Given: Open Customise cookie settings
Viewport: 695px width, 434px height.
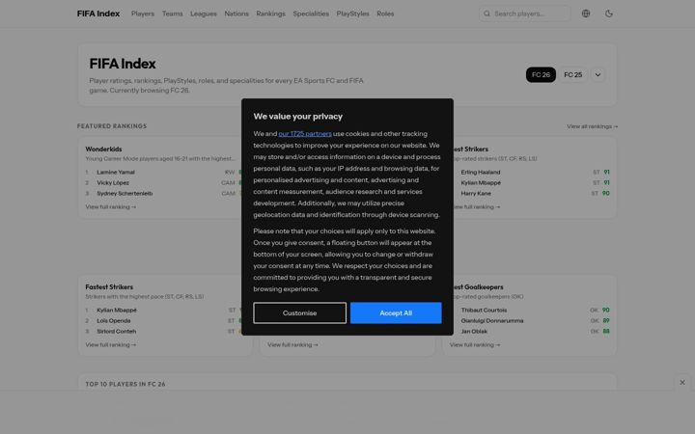Looking at the screenshot, I should pos(299,313).
